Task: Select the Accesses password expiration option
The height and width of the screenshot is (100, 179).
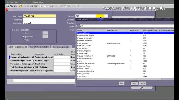Action: tap(24, 36)
